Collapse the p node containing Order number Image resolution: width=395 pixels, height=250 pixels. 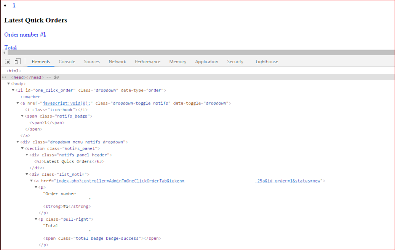coord(36,187)
